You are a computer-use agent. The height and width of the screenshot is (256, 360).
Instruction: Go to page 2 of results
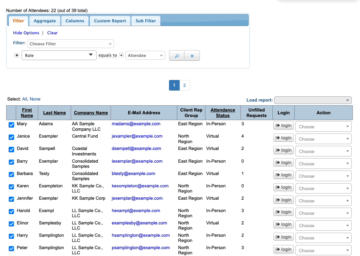point(184,85)
